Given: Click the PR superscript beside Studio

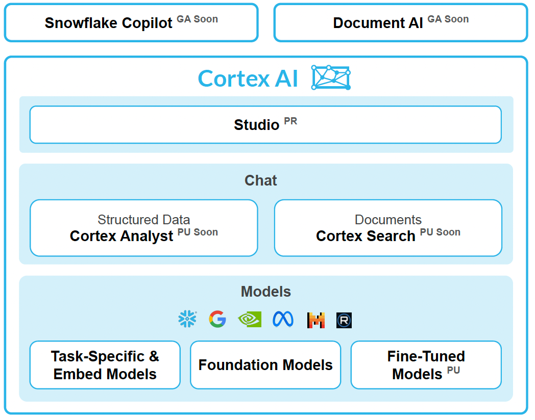Looking at the screenshot, I should (290, 121).
